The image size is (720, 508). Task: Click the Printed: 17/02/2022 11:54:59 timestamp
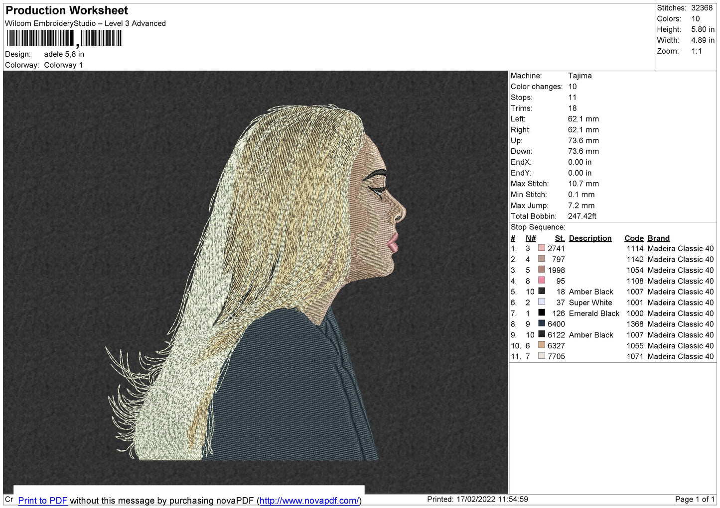tap(477, 500)
